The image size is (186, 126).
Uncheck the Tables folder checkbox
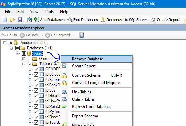coord(30,64)
